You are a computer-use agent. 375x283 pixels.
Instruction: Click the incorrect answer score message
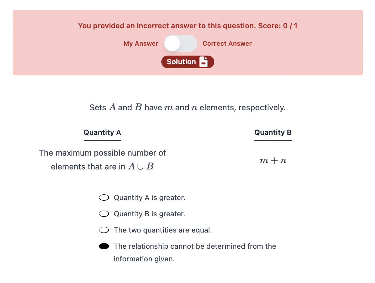[187, 26]
